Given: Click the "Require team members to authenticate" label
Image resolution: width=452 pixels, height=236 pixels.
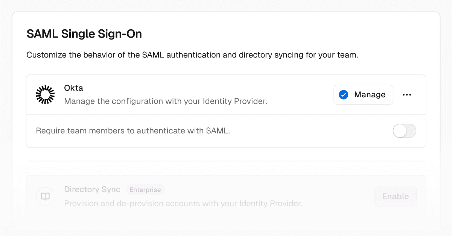Looking at the screenshot, I should coord(132,131).
